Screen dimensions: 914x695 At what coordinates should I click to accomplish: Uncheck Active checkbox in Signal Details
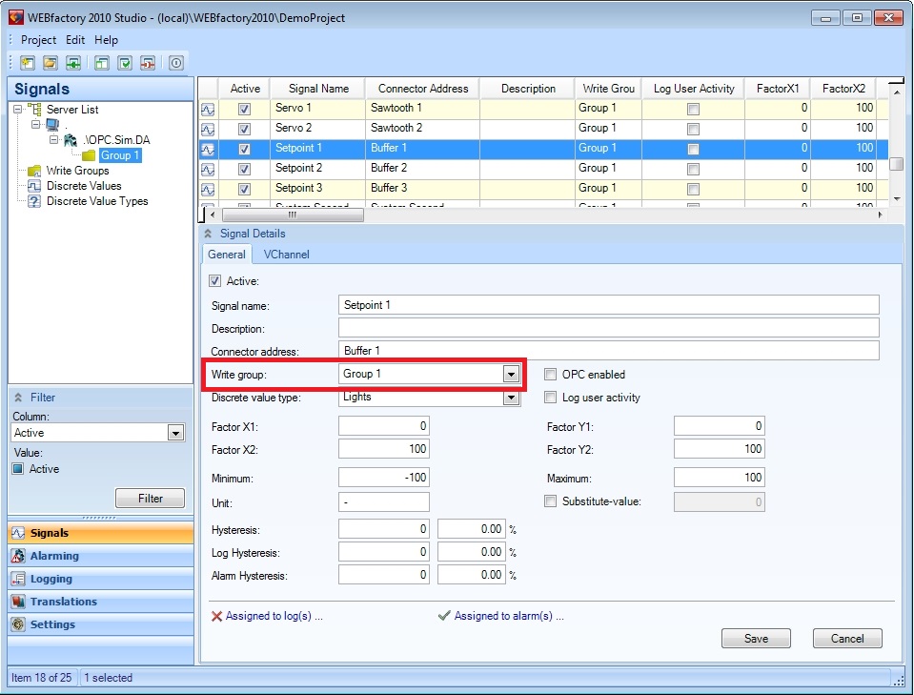214,281
